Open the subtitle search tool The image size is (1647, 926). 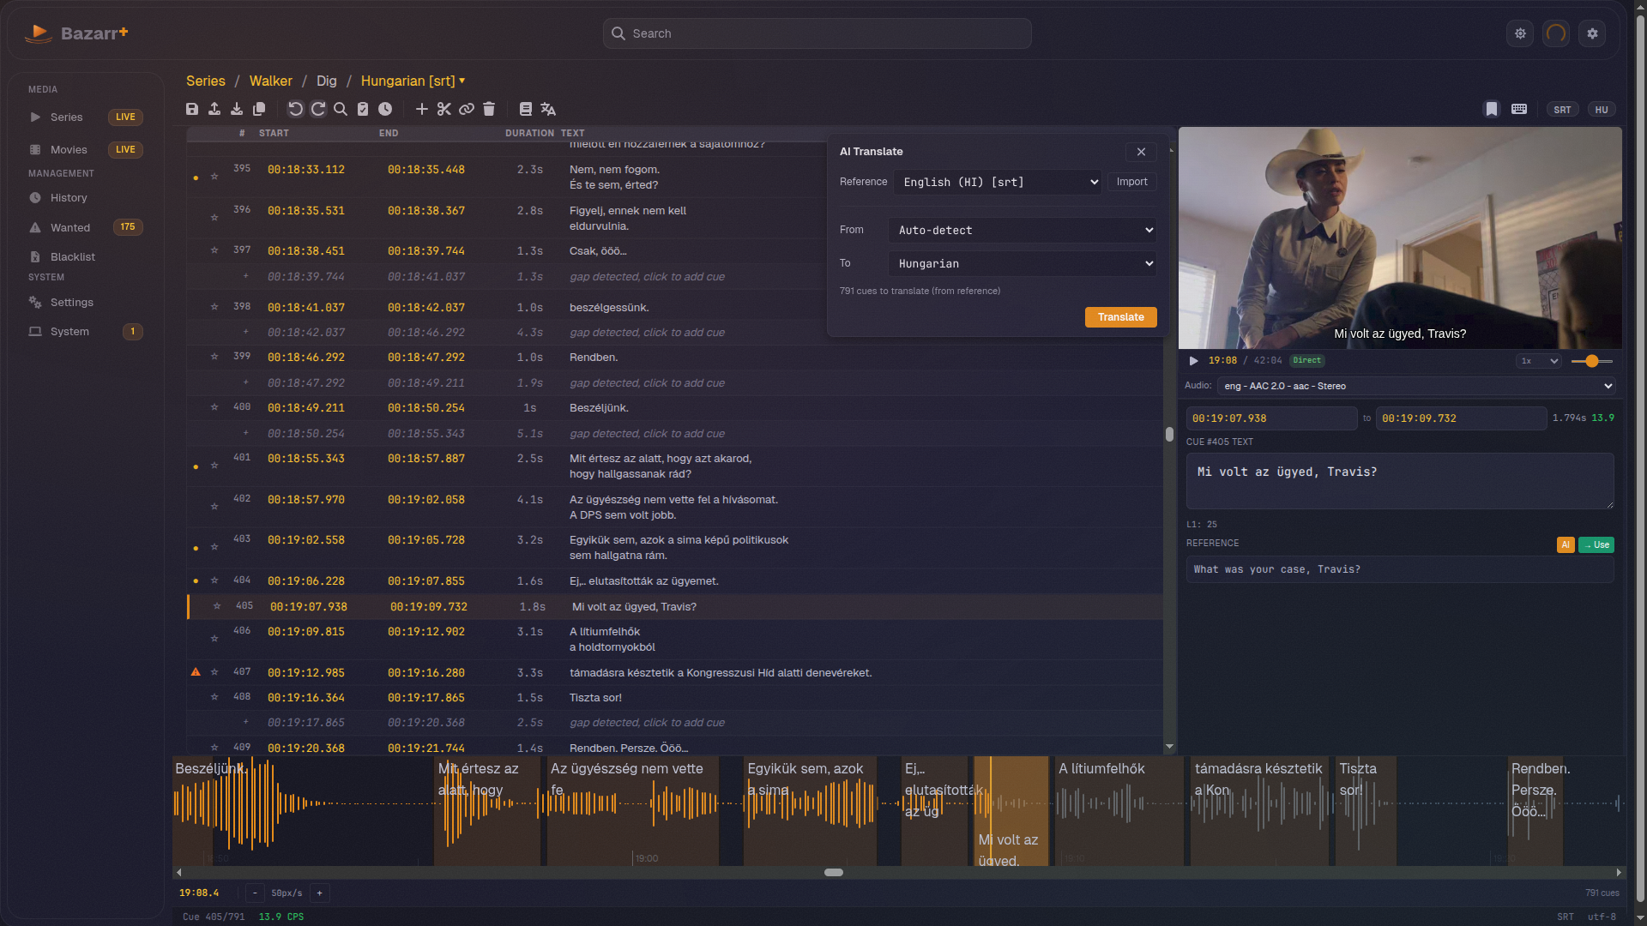pyautogui.click(x=341, y=109)
